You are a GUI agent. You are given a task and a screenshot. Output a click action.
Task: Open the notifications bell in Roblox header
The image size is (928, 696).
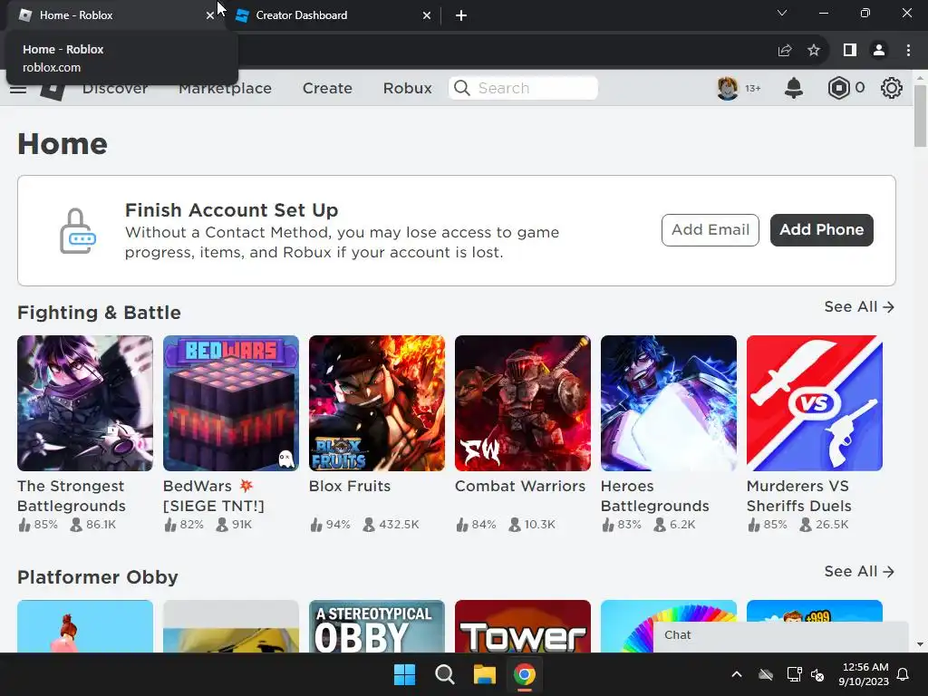pos(794,88)
